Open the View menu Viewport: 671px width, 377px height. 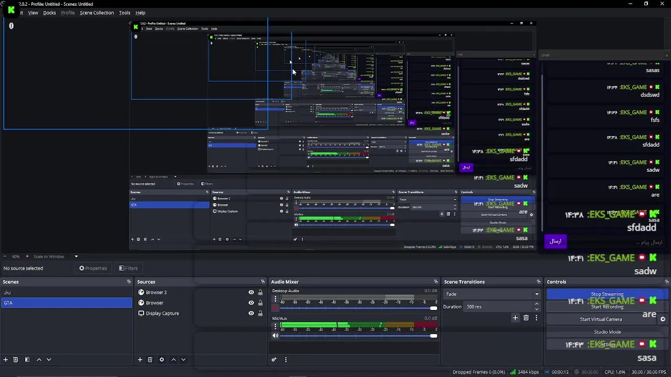tap(33, 13)
